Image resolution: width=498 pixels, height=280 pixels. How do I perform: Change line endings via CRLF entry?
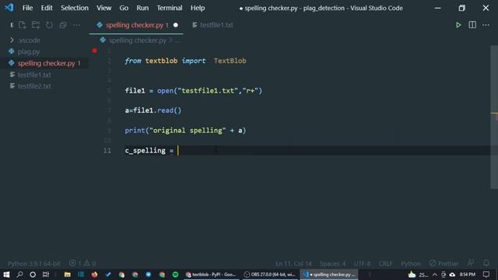pyautogui.click(x=385, y=264)
